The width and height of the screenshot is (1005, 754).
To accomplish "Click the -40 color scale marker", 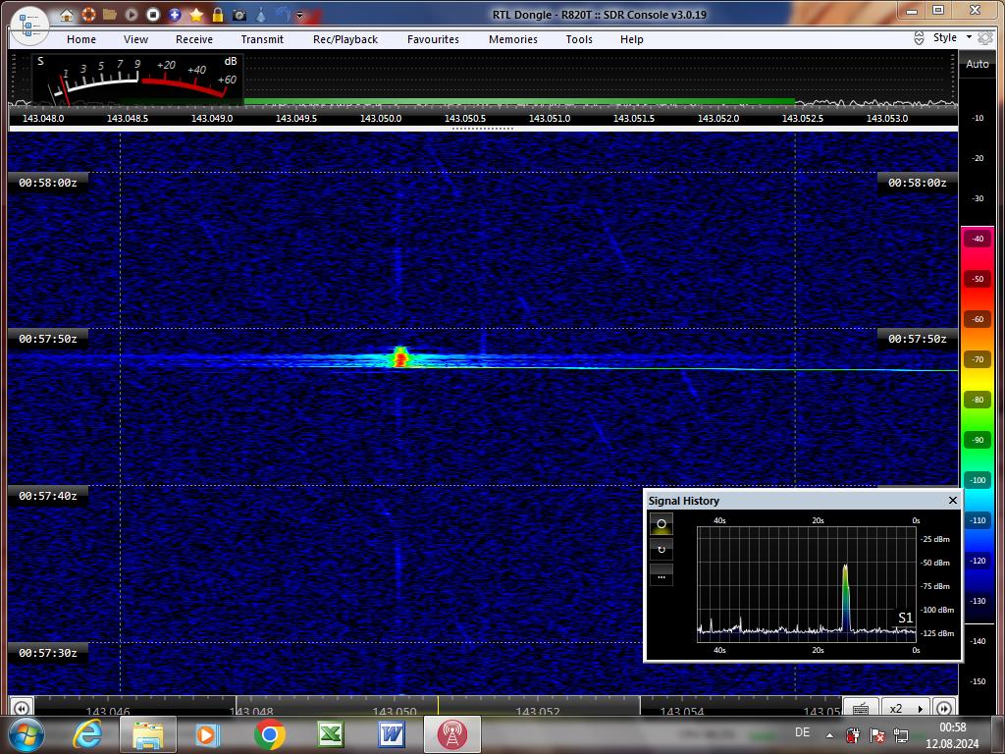I will pyautogui.click(x=978, y=239).
